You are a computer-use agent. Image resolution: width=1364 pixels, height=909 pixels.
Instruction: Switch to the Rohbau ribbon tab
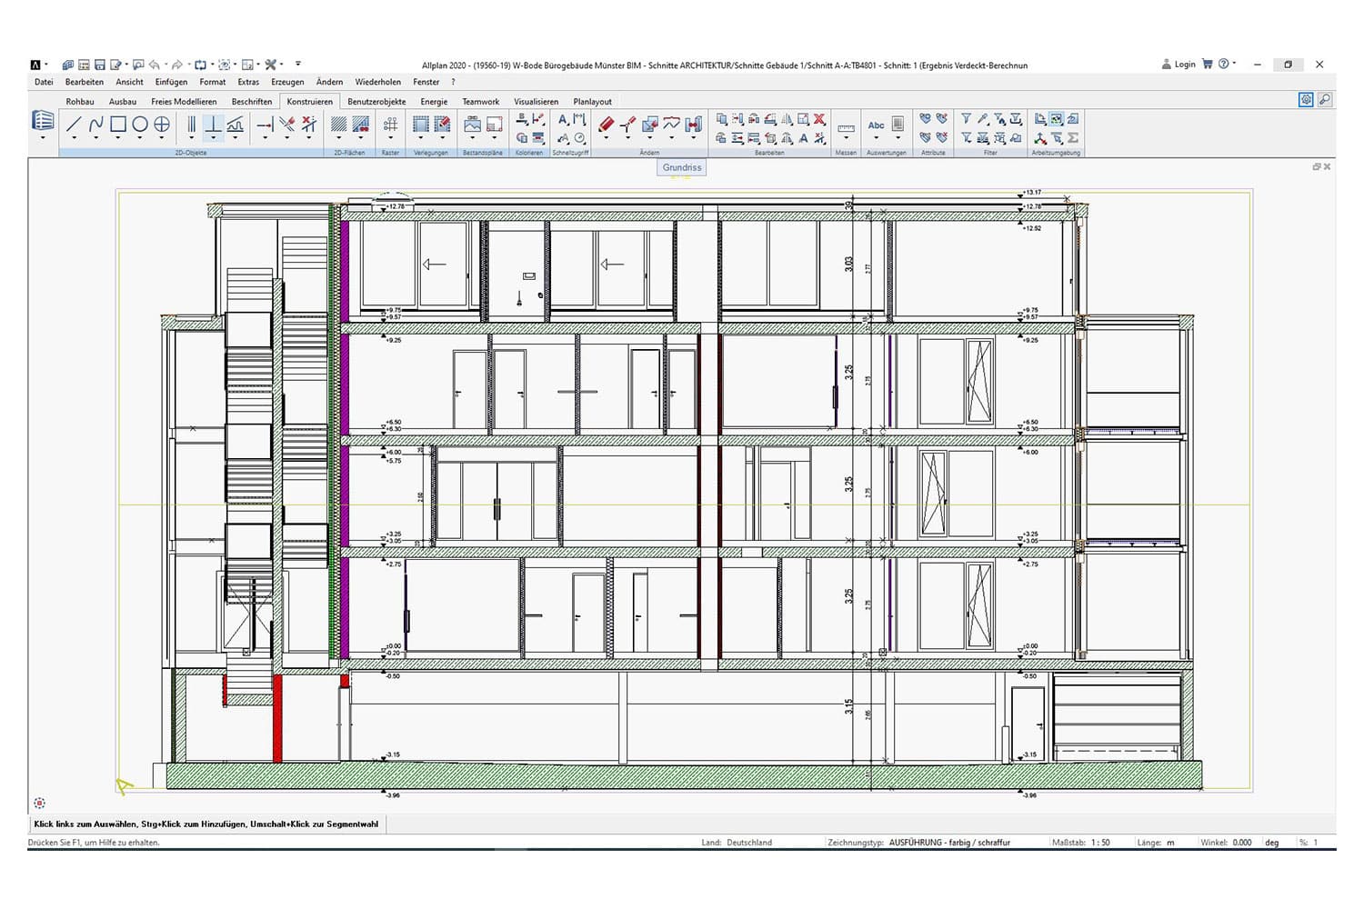80,102
